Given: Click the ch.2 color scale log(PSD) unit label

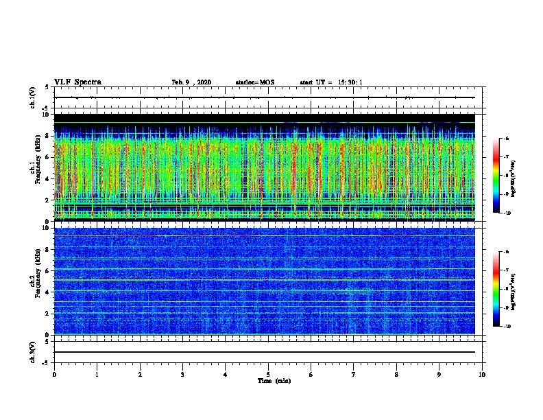Looking at the screenshot, I should [x=514, y=292].
